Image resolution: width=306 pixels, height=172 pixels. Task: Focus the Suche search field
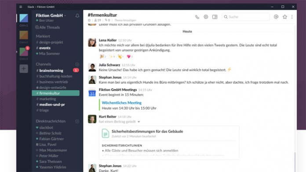246,17
